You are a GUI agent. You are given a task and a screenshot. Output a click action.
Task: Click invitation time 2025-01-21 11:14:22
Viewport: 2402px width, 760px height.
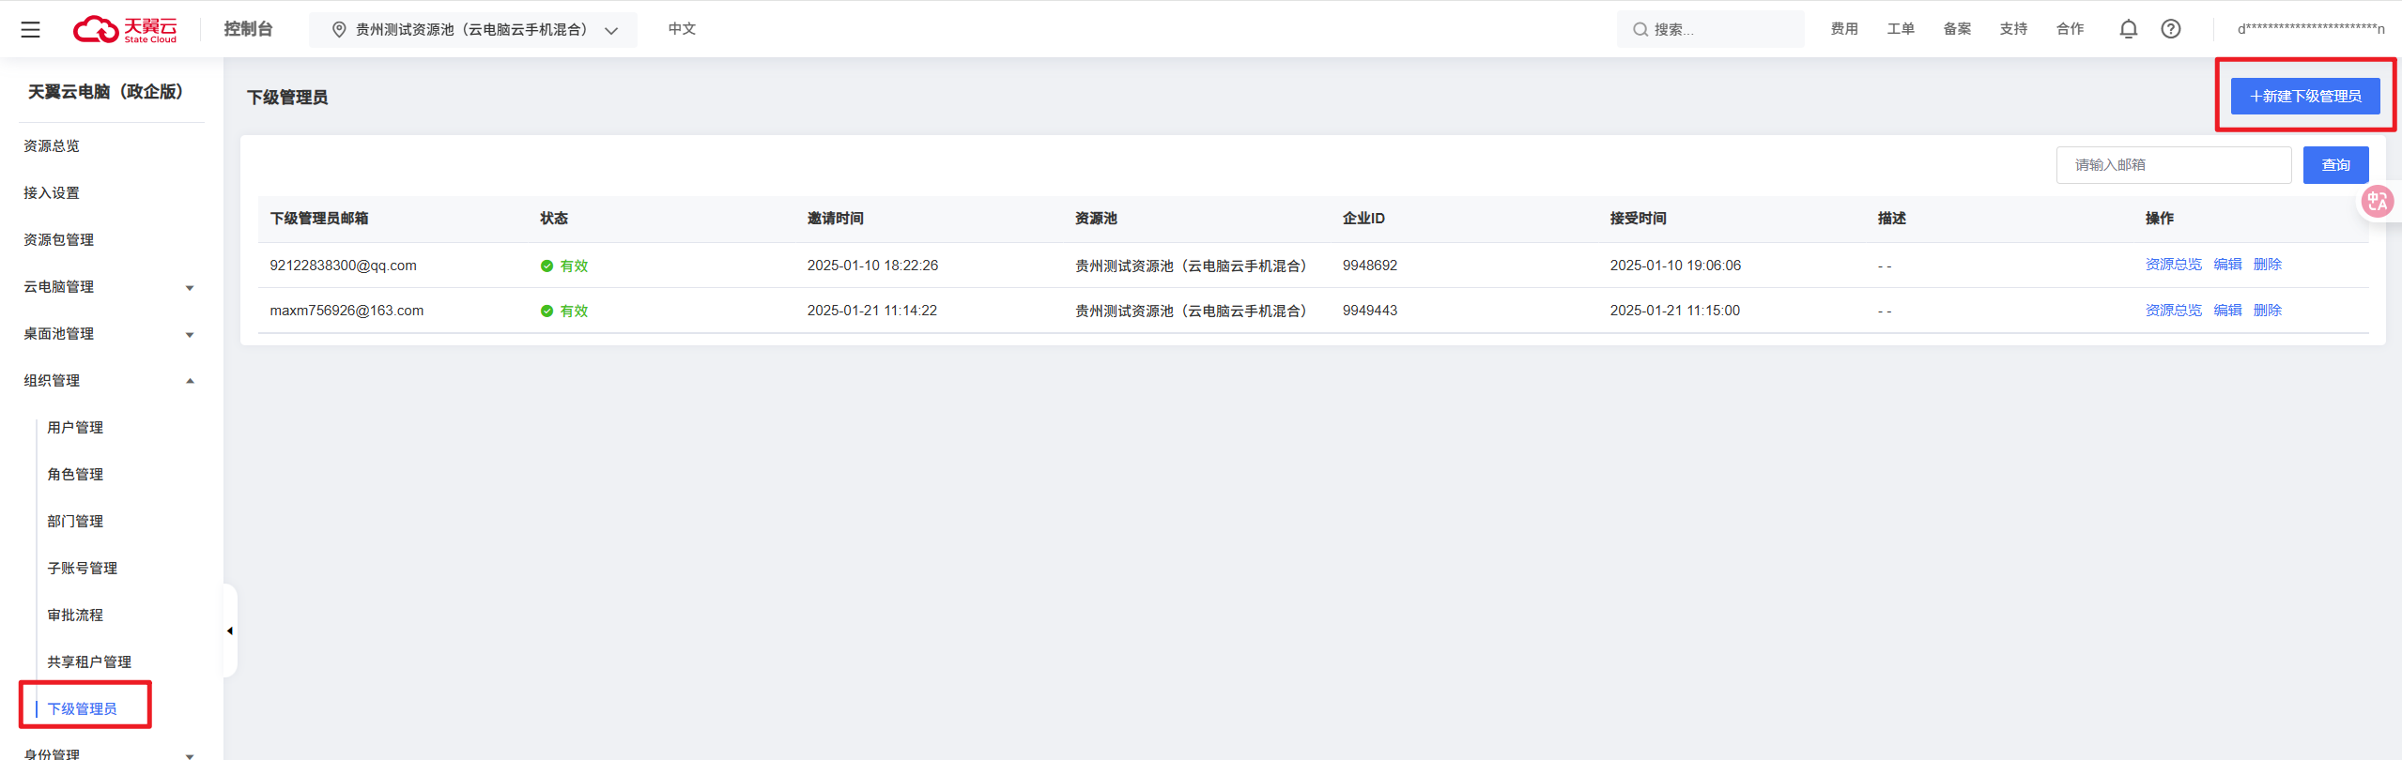[871, 311]
